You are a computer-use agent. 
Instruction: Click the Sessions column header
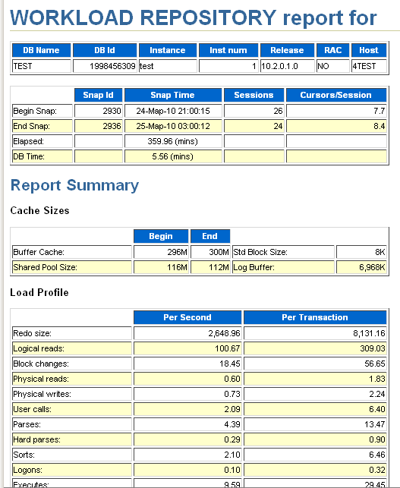tap(254, 95)
